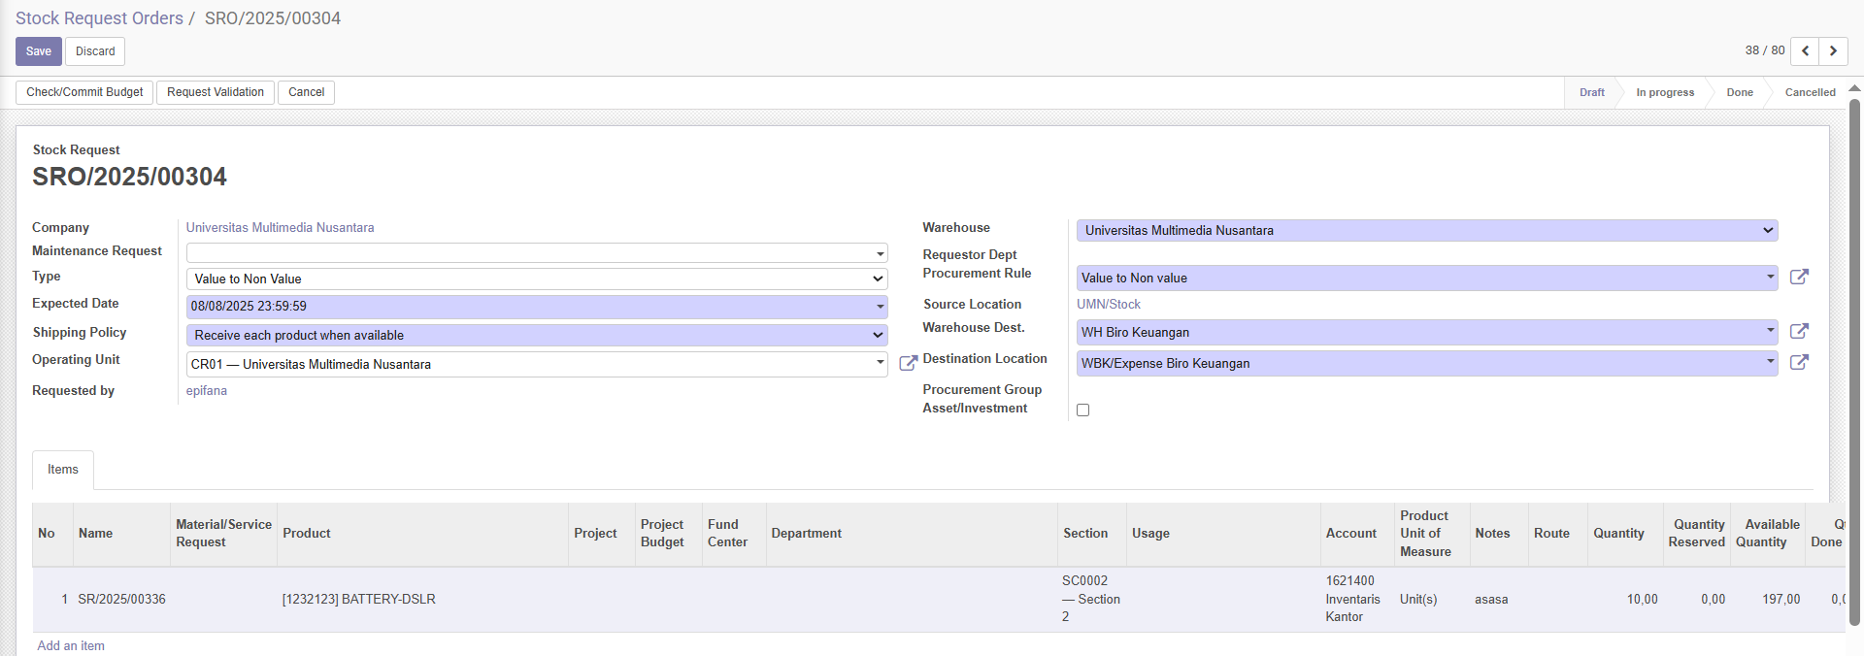Go to next record arrow
The height and width of the screenshot is (656, 1864).
(1833, 51)
